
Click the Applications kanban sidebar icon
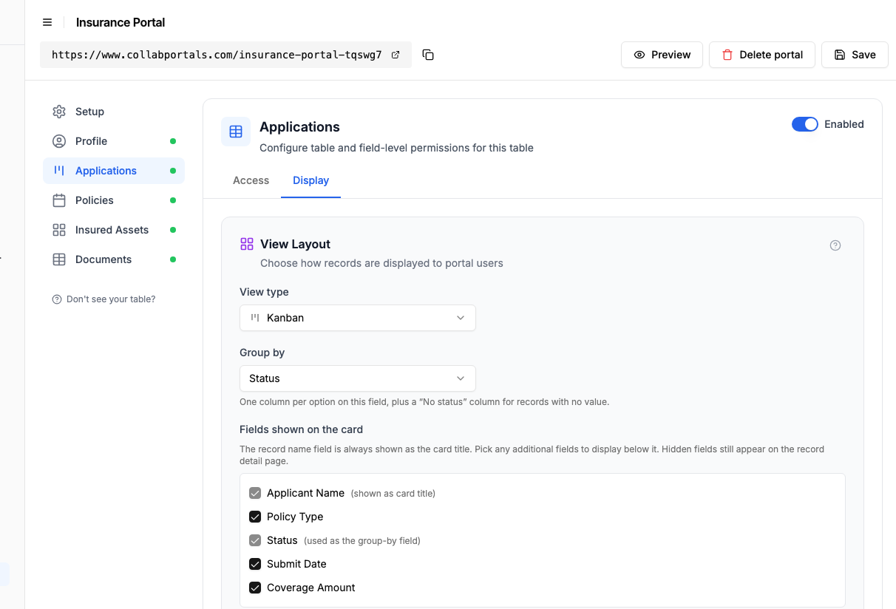pos(59,171)
